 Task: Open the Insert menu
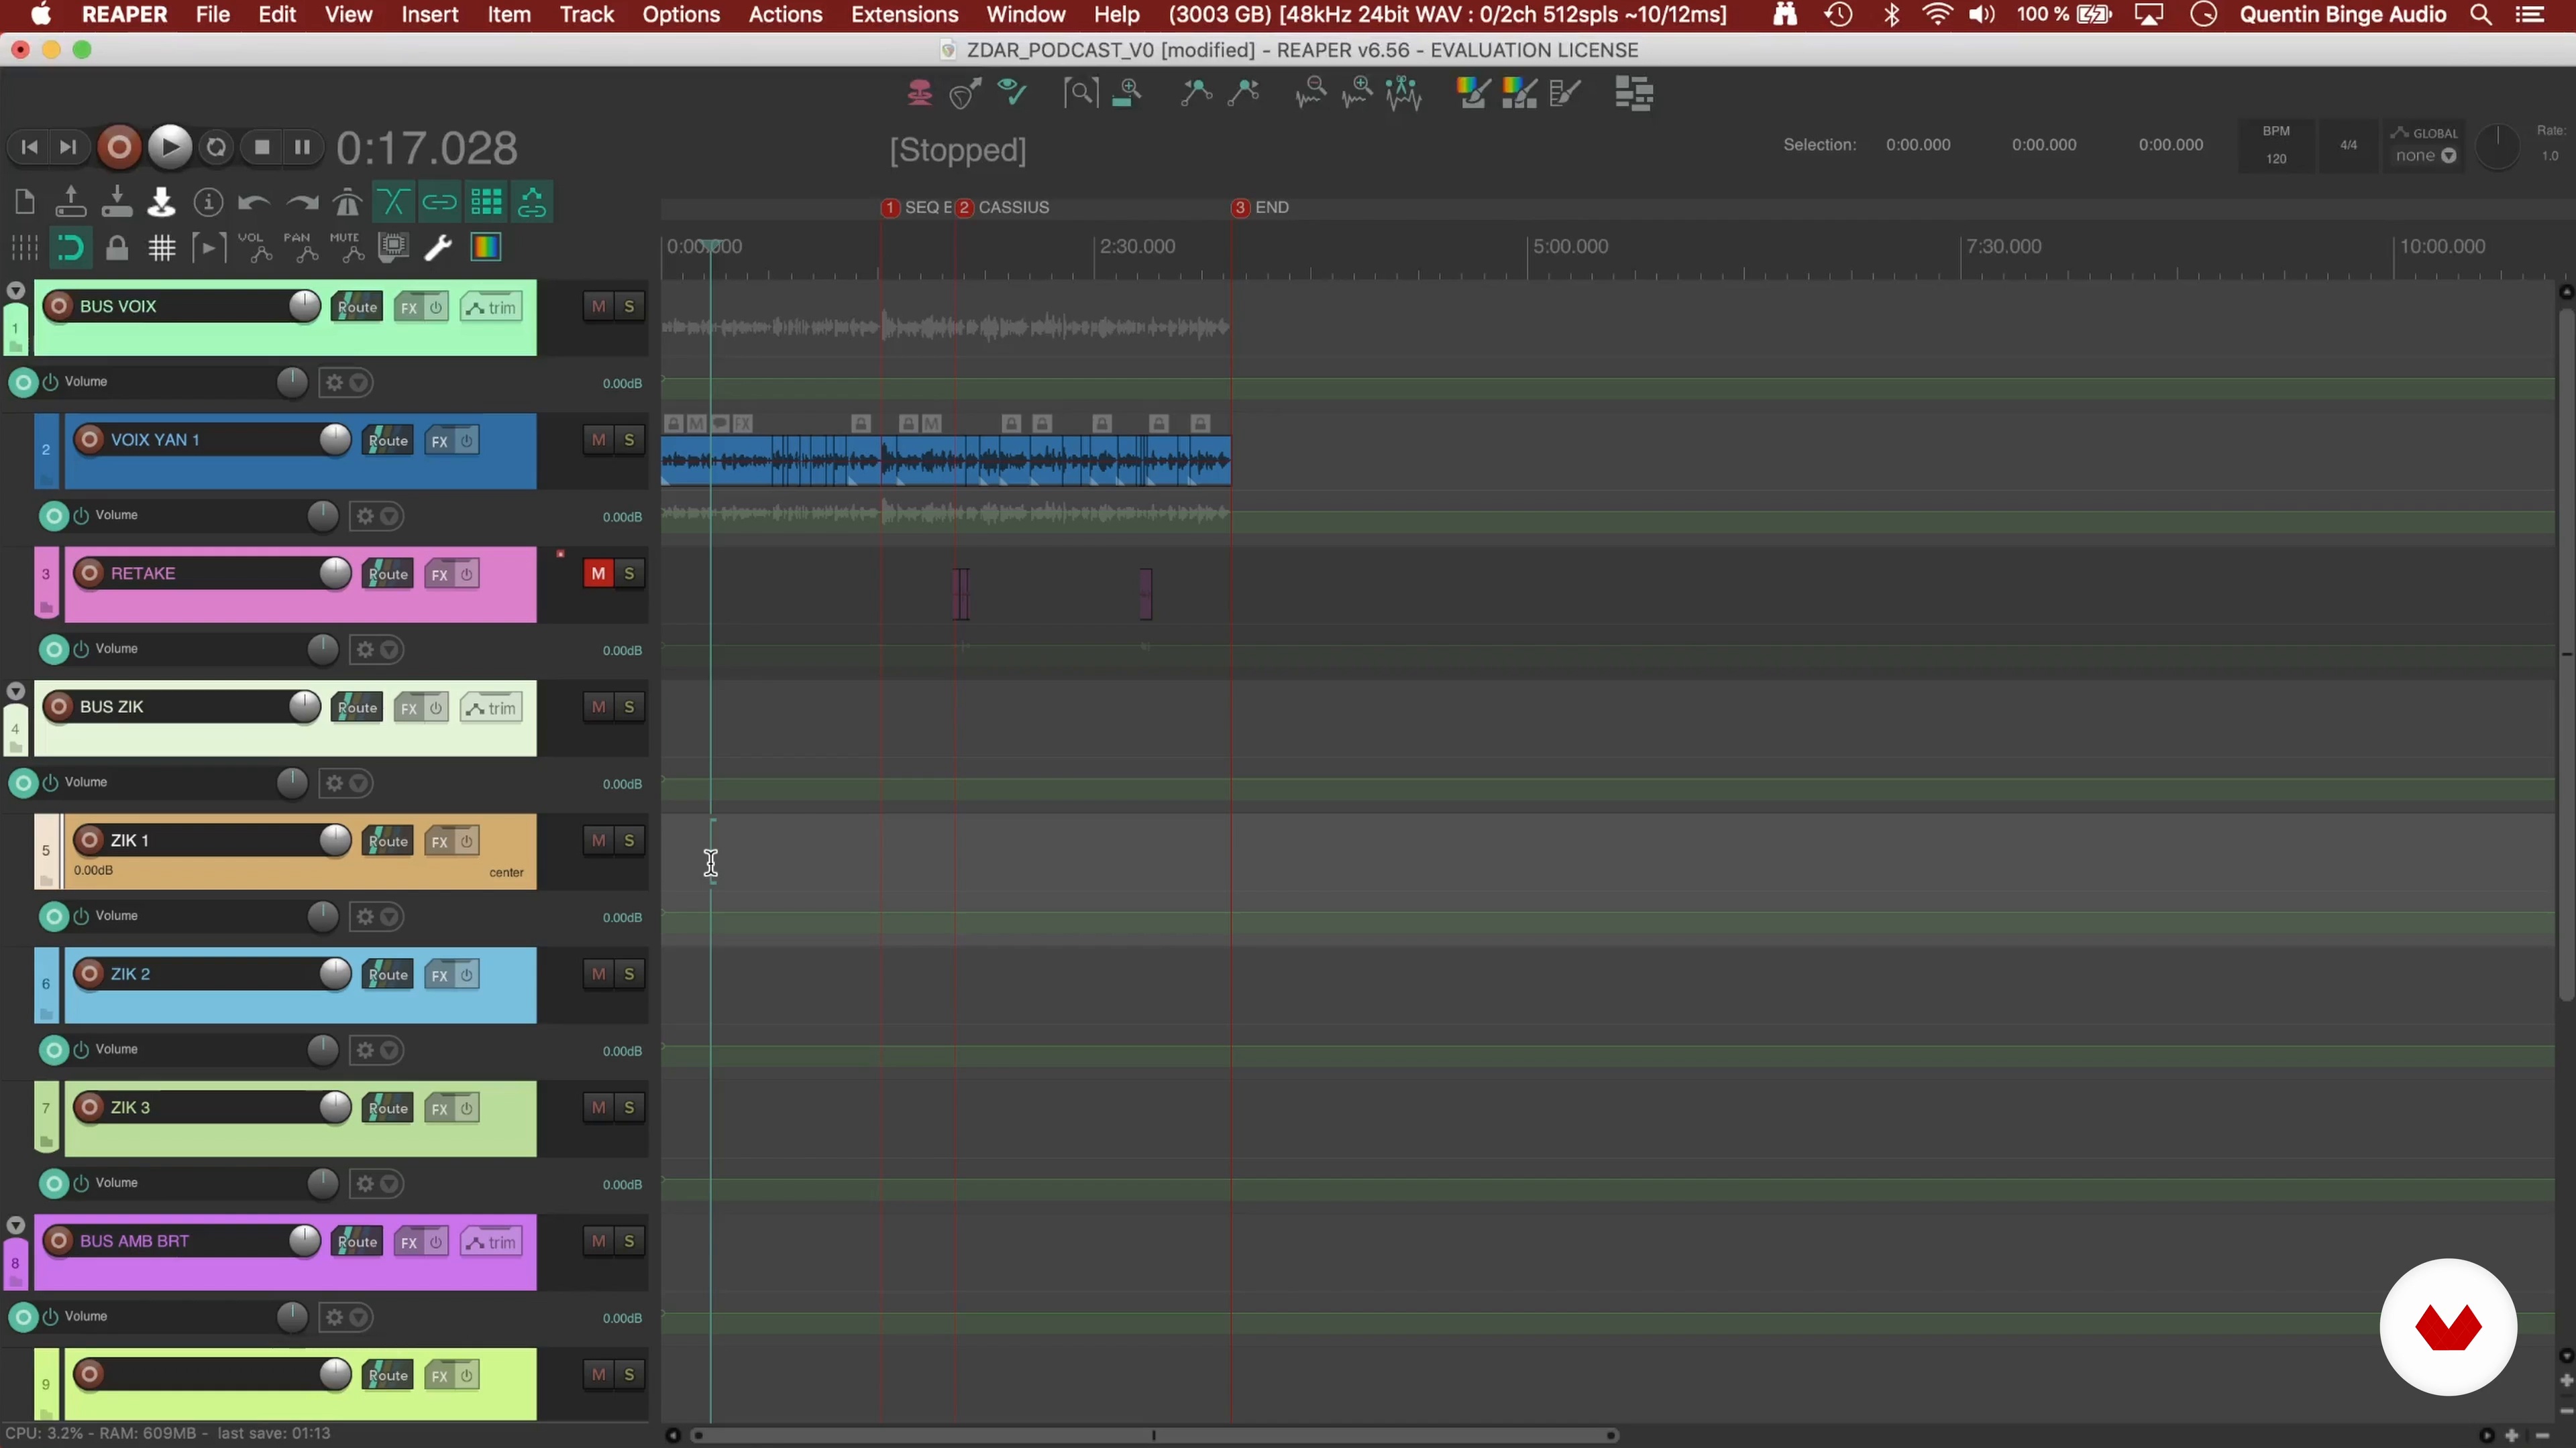pyautogui.click(x=429, y=15)
